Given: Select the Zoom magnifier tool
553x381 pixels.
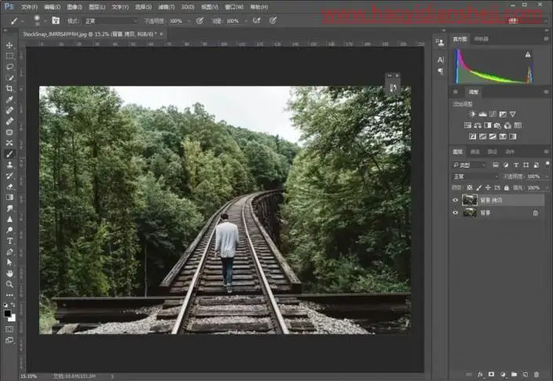Looking at the screenshot, I should 9,284.
